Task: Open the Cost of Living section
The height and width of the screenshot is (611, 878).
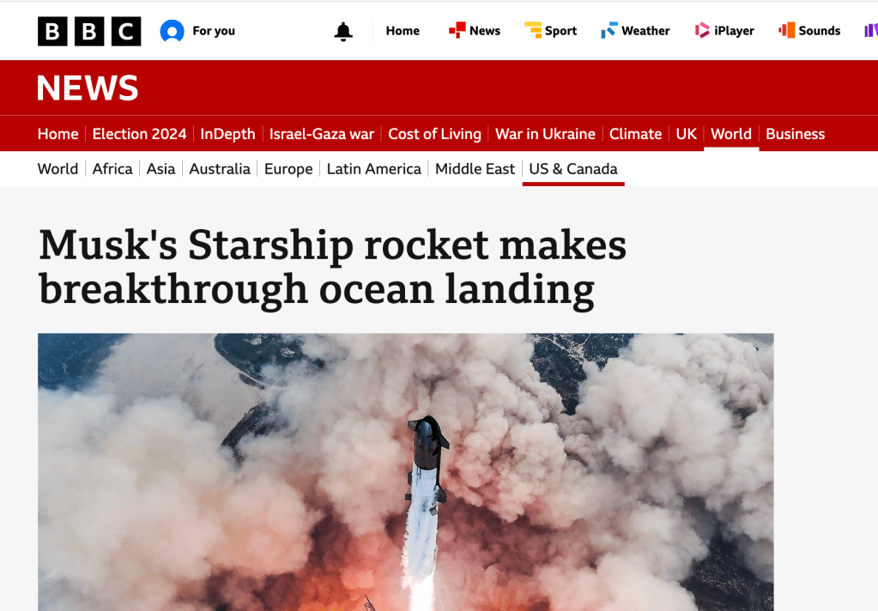Action: tap(434, 134)
